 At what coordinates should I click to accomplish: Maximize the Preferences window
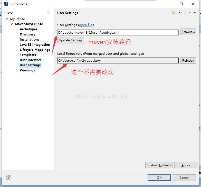click(181, 4)
